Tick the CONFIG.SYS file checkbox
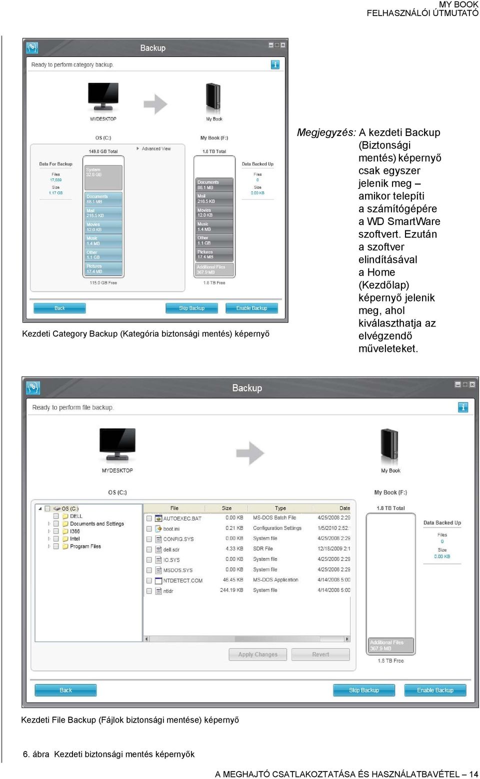Image resolution: width=480 pixels, height=779 pixels. click(x=149, y=539)
